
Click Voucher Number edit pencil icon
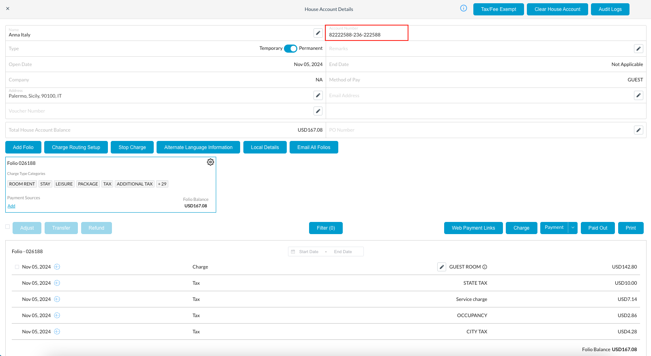pos(318,111)
